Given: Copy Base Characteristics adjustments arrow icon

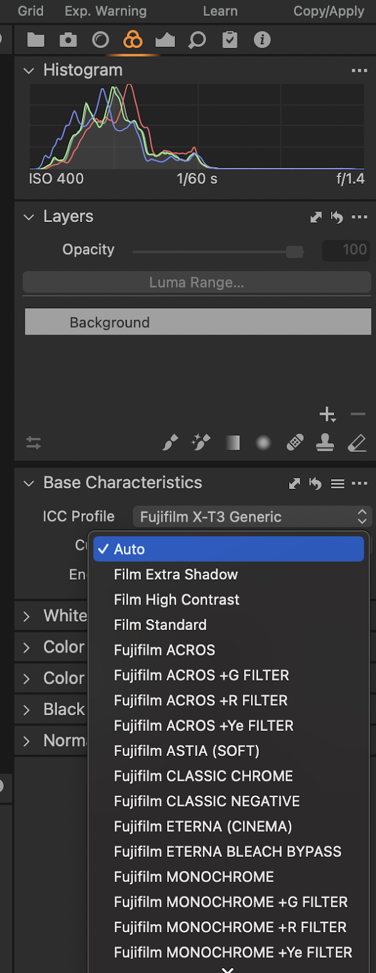Looking at the screenshot, I should [x=295, y=483].
